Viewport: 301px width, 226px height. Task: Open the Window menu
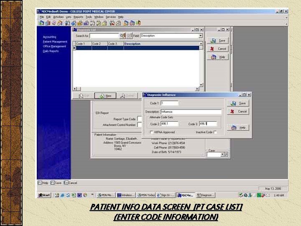click(x=99, y=17)
